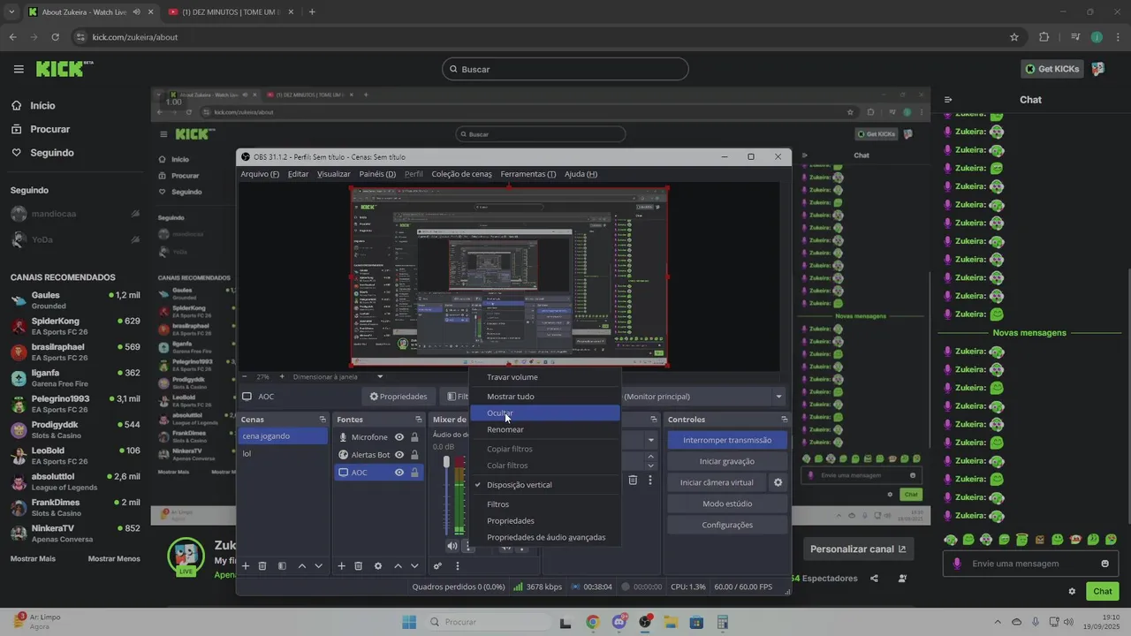Open OBS Configurações button

pos(727,525)
